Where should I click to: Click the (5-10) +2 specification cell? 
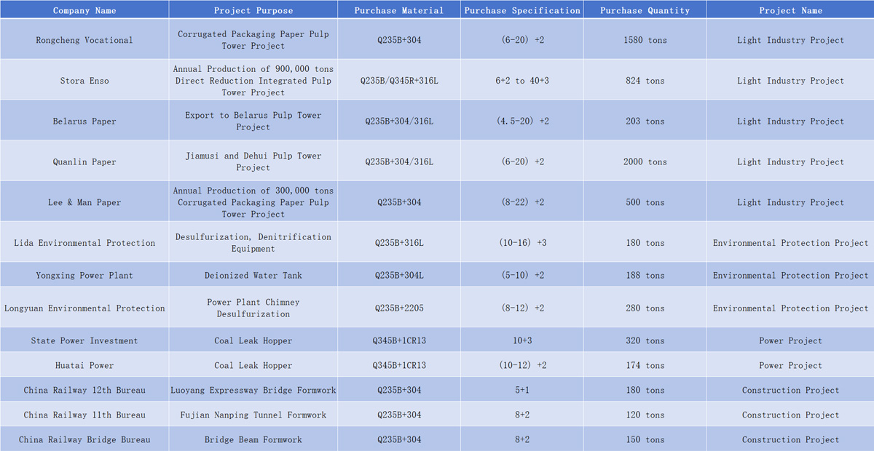click(x=522, y=275)
